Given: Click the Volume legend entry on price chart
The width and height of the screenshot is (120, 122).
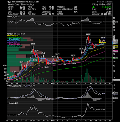Looking at the screenshot, I should [x=15, y=46].
